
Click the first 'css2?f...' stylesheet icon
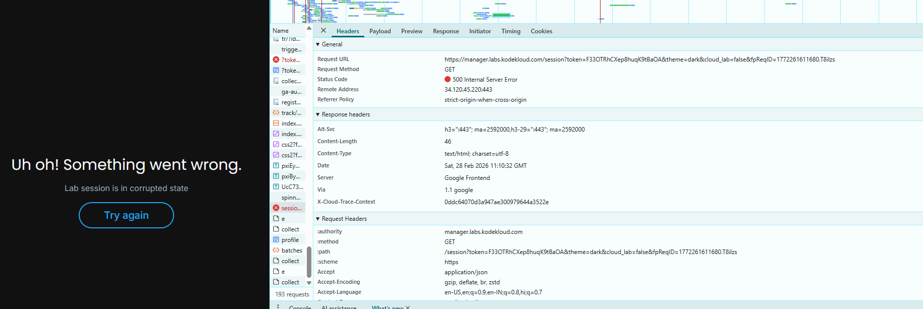click(x=276, y=145)
